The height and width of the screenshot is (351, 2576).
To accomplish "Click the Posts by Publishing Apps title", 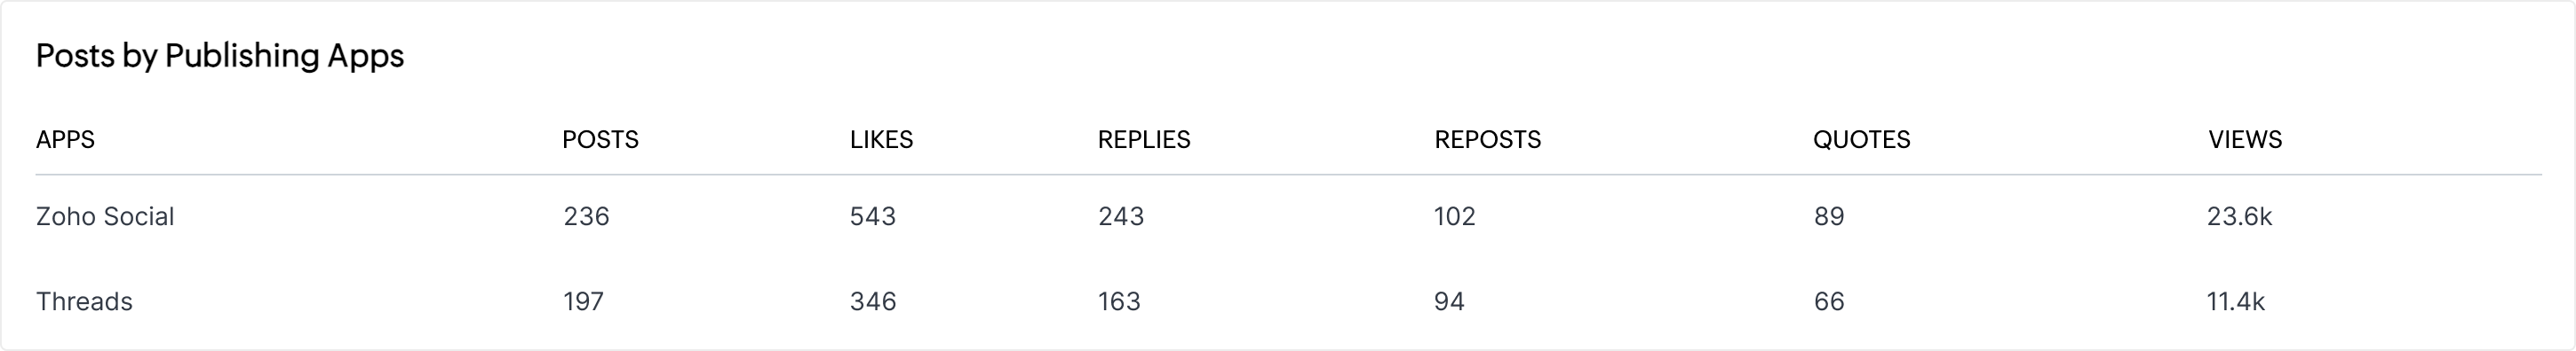I will [220, 56].
